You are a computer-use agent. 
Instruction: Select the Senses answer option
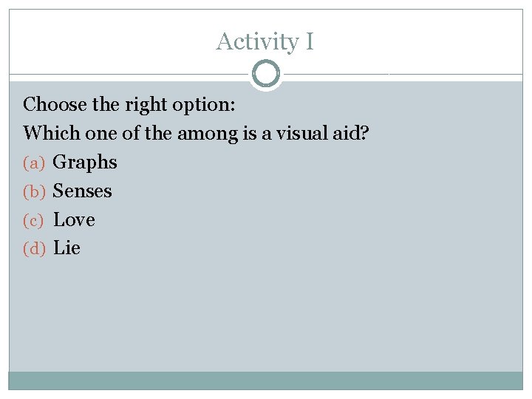(83, 191)
